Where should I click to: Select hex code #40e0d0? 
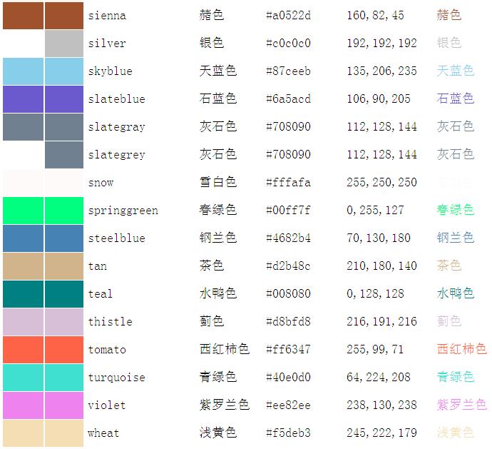pyautogui.click(x=288, y=378)
